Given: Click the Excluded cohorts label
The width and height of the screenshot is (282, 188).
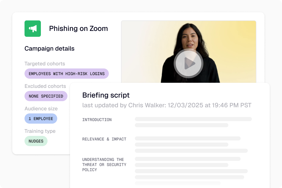Looking at the screenshot, I should pyautogui.click(x=45, y=86).
